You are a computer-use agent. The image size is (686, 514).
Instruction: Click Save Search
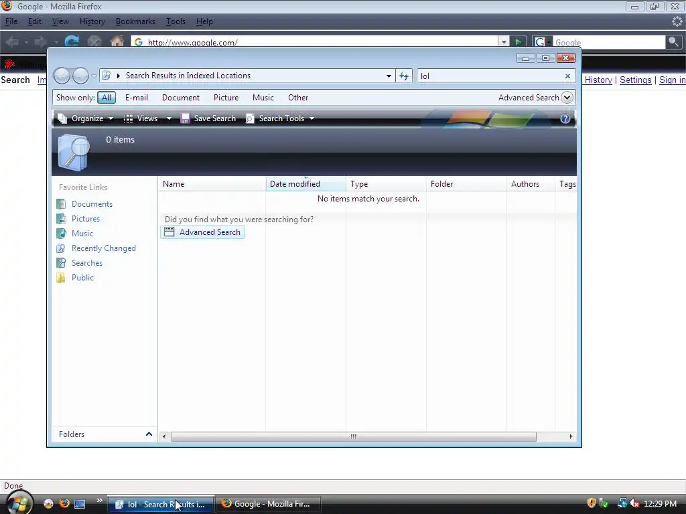point(208,118)
